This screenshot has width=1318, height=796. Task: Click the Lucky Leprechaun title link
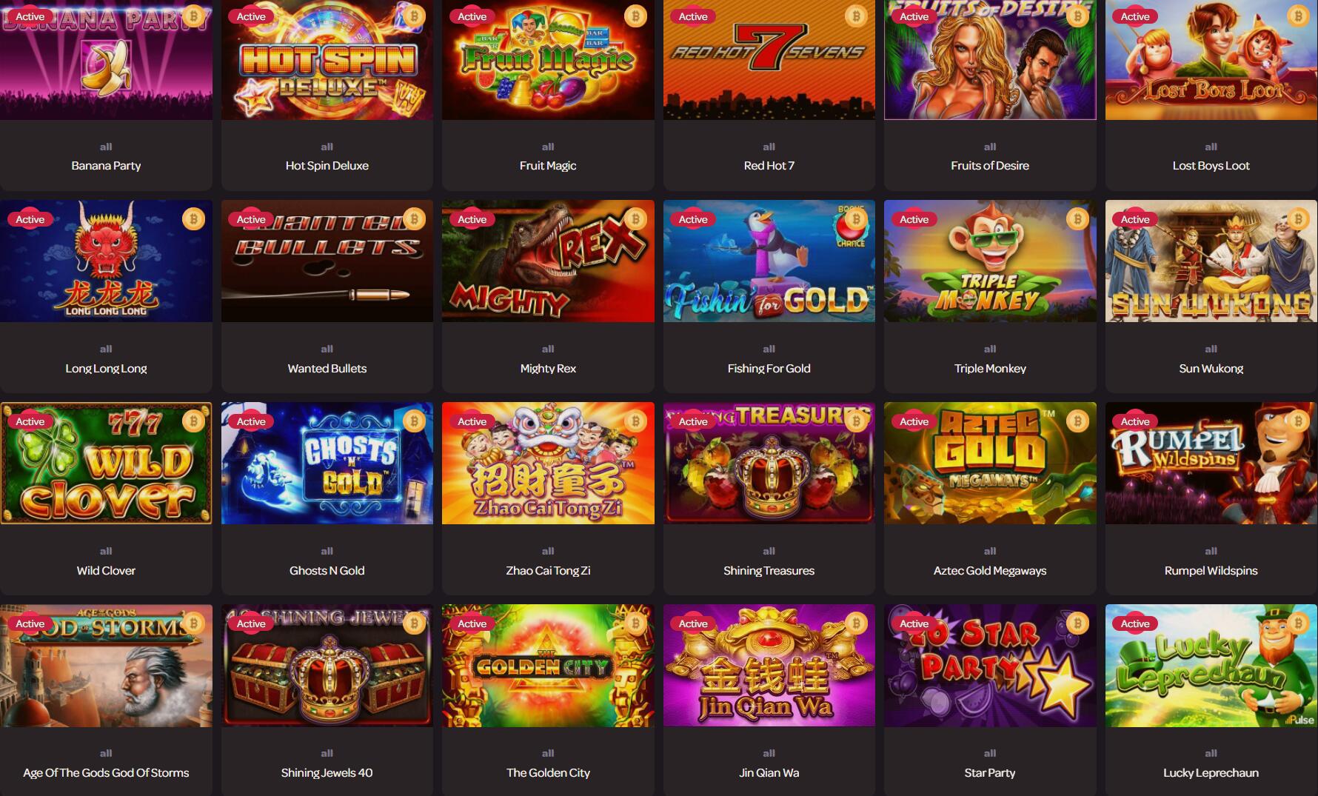click(x=1211, y=773)
